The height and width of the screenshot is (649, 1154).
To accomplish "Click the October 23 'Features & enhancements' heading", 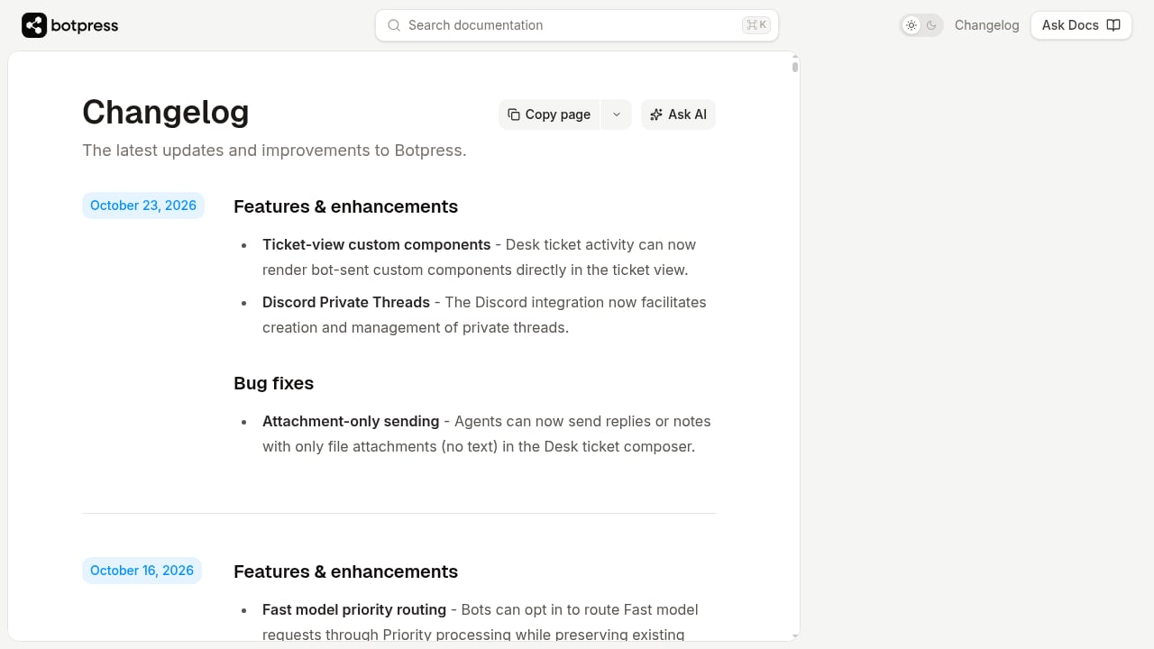I will pos(345,206).
